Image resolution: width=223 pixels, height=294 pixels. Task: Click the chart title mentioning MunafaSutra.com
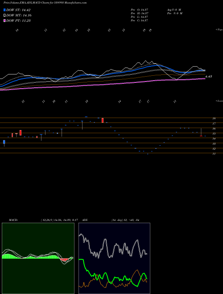pos(45,3)
